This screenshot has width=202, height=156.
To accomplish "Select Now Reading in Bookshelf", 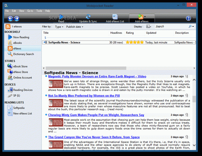I will [19, 37].
